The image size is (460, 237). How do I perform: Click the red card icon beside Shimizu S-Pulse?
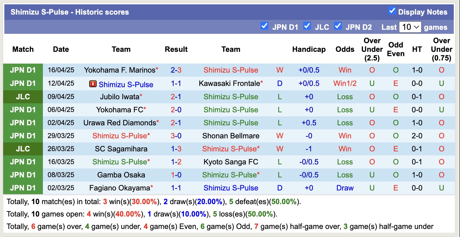93,83
